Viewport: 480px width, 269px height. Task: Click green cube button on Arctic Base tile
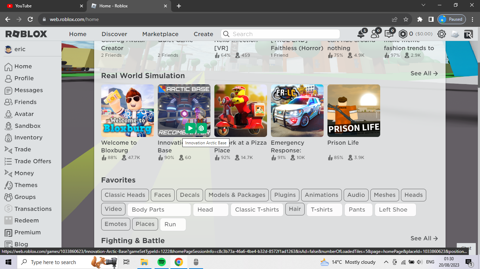coord(201,128)
